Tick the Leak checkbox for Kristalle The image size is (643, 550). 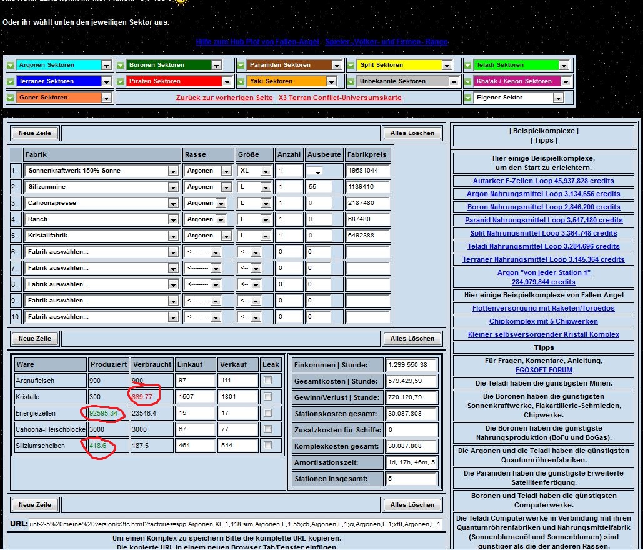[268, 397]
